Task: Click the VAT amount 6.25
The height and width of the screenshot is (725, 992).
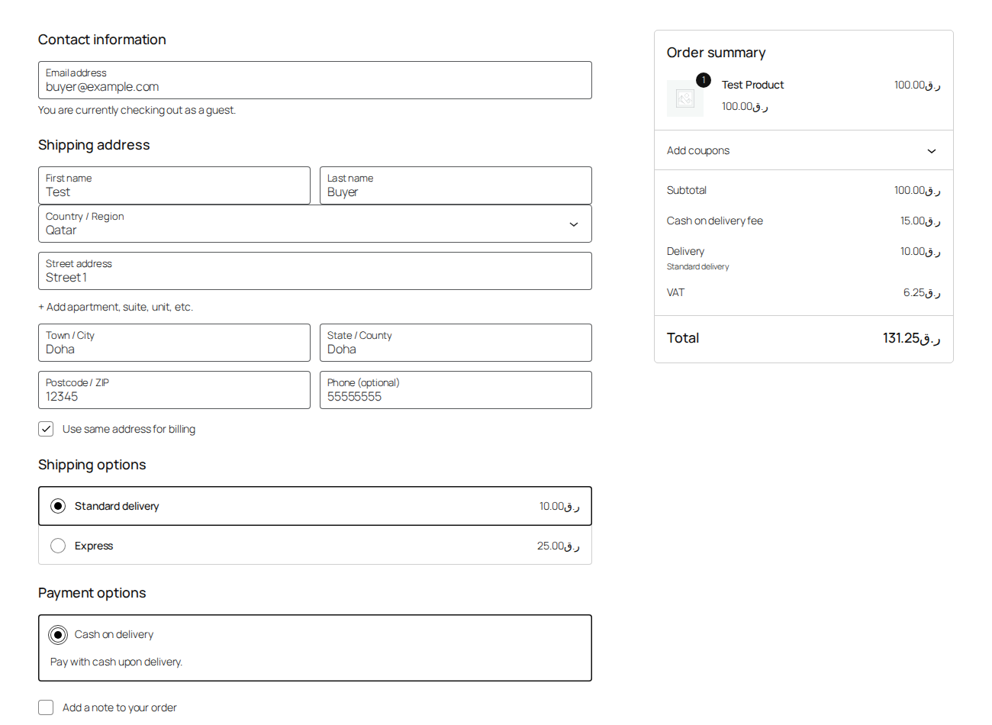Action: [x=922, y=292]
